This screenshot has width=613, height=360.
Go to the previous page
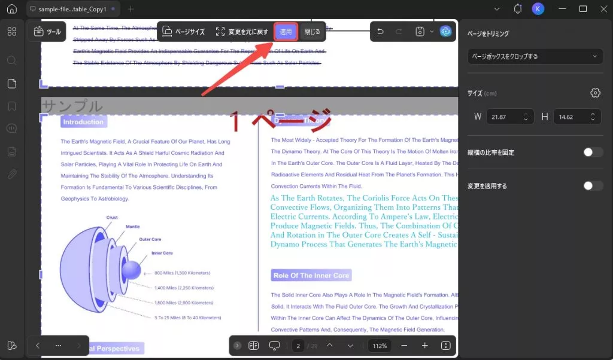[330, 346]
